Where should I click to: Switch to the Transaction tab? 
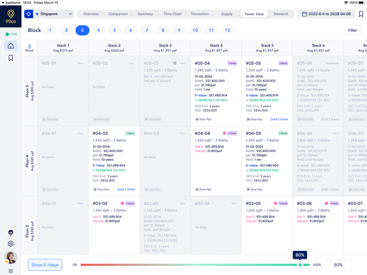(200, 14)
